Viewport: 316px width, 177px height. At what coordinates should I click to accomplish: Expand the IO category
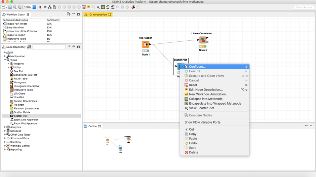pos(5,52)
